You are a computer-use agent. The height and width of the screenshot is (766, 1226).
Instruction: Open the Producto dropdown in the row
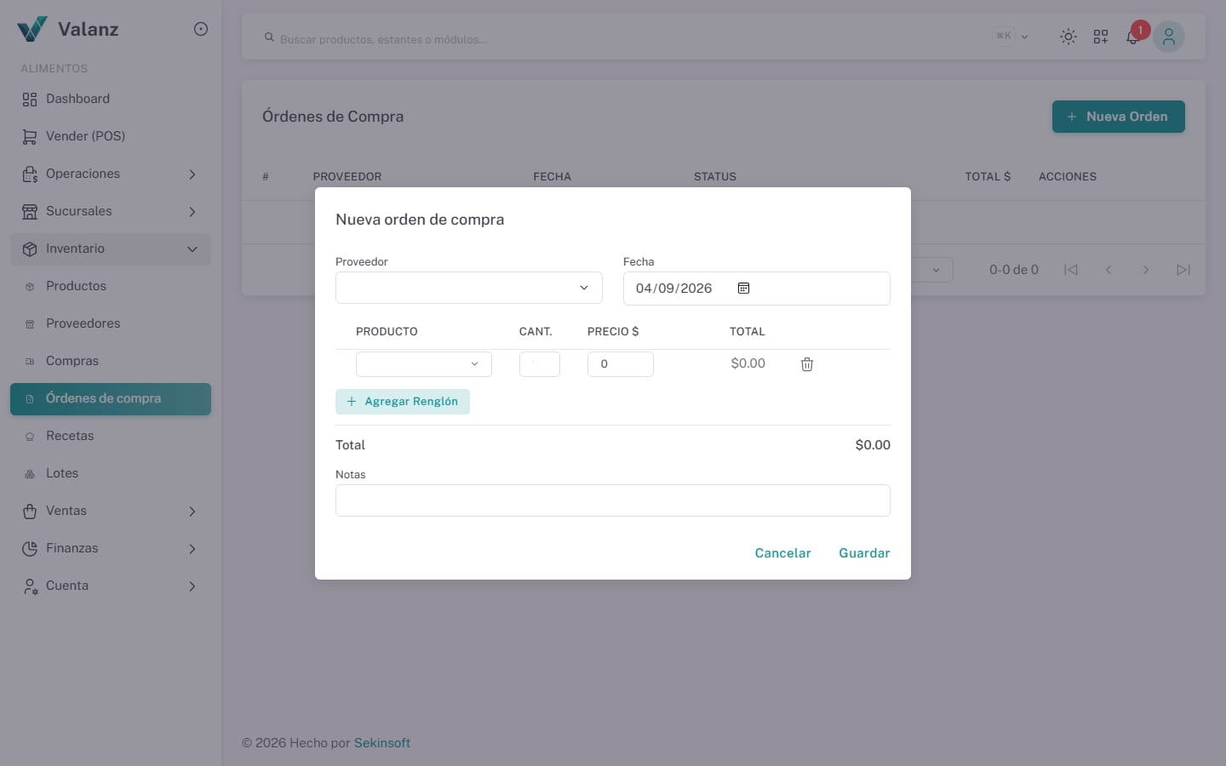tap(424, 363)
